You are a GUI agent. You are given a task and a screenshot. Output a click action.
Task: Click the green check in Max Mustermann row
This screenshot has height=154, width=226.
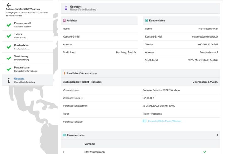coord(205,152)
